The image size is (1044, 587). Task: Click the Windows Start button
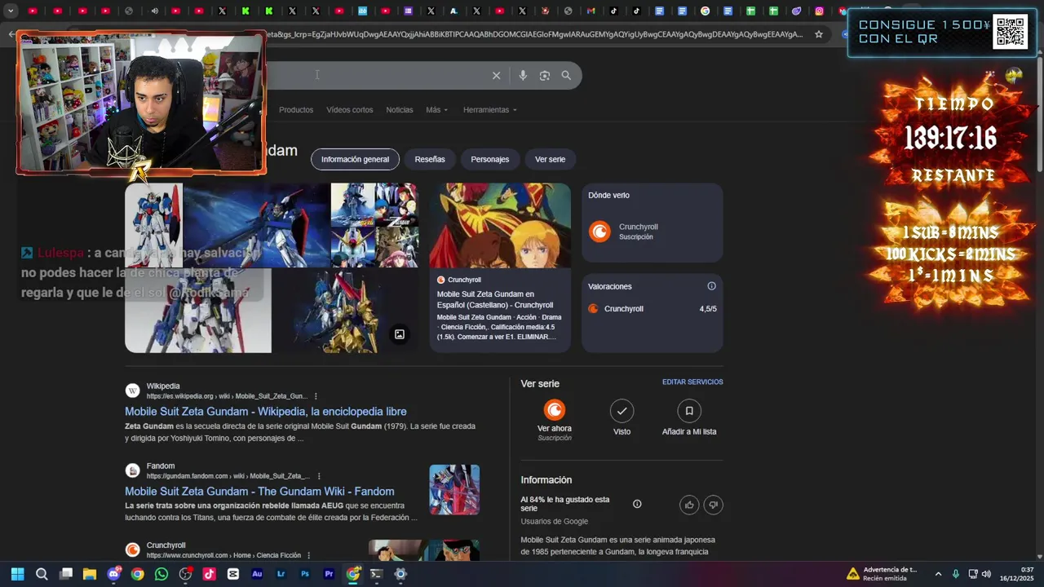(x=18, y=574)
